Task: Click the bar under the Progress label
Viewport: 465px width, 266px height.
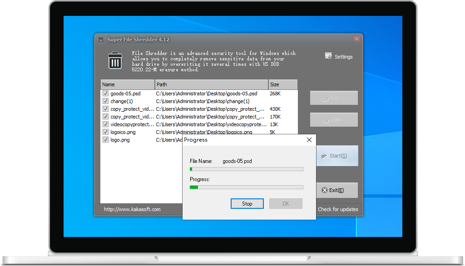Action: 246,187
